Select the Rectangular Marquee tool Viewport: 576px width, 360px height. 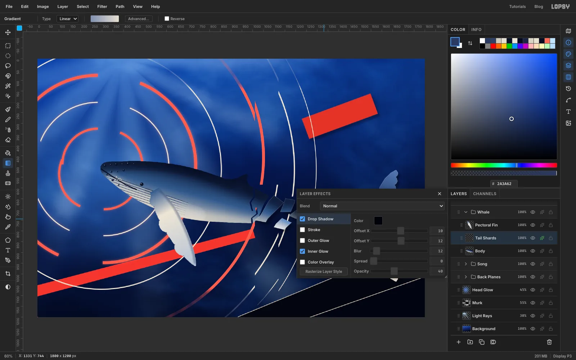click(8, 46)
